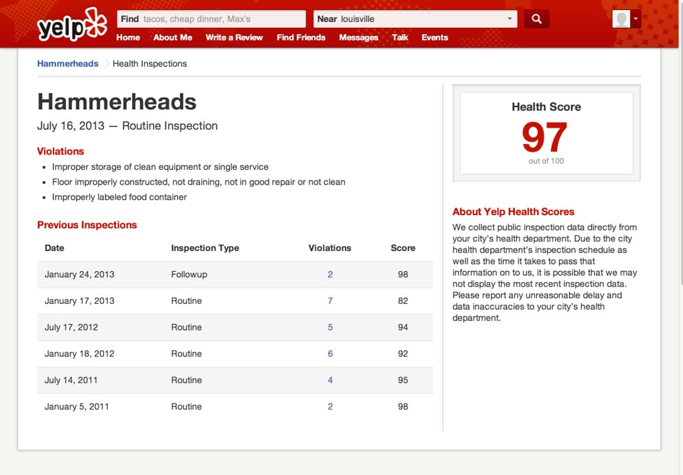Go to Home in navigation
The width and height of the screenshot is (683, 475).
tap(128, 37)
